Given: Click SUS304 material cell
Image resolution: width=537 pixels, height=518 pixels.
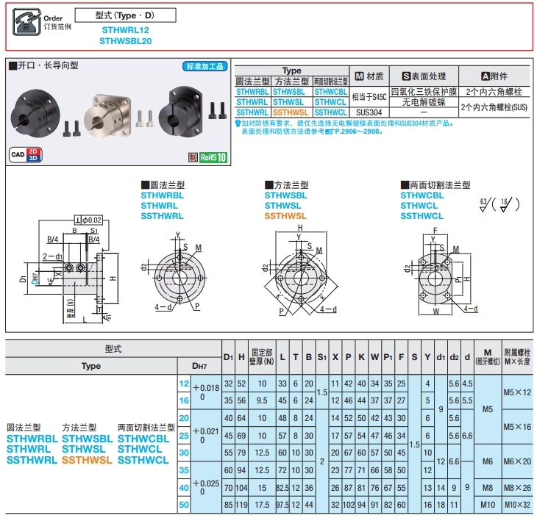Looking at the screenshot, I should point(369,112).
